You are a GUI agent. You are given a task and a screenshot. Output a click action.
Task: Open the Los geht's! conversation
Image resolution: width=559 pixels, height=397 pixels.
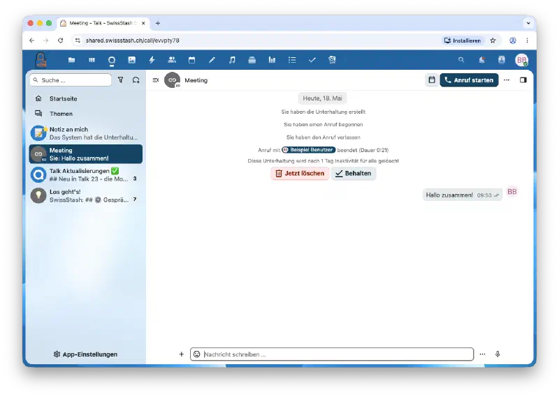(85, 196)
